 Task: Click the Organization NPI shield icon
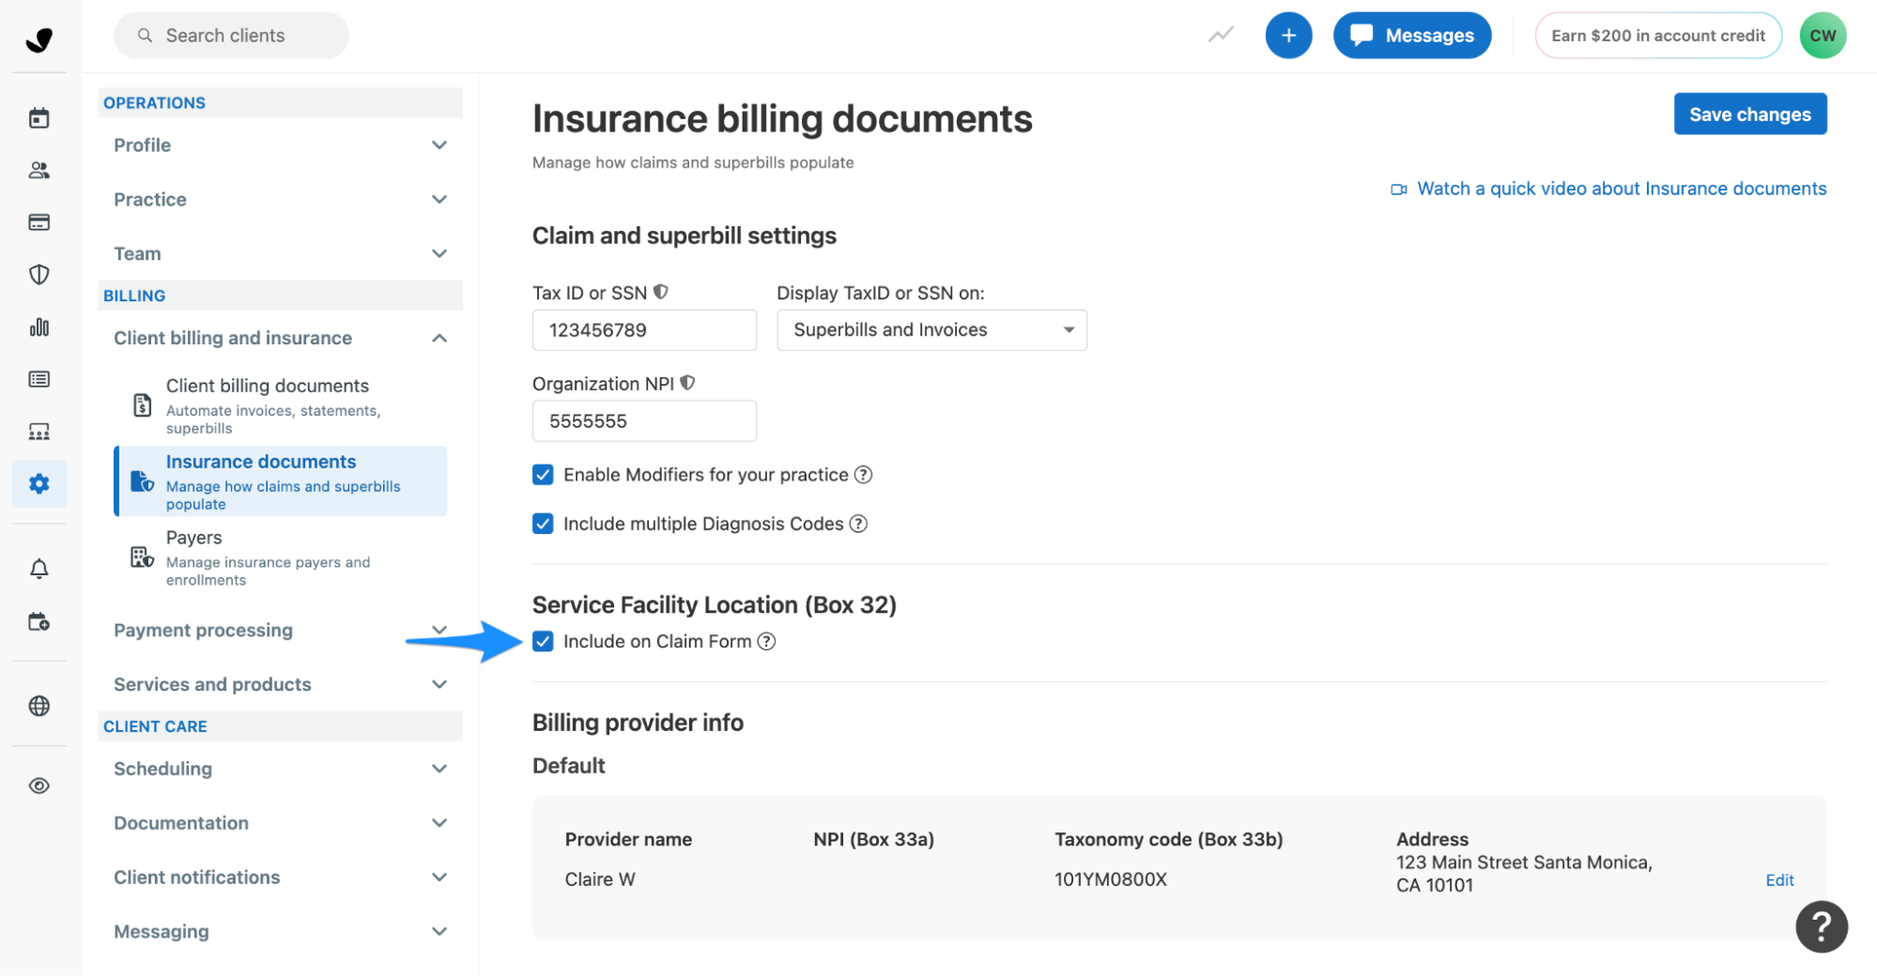point(687,383)
